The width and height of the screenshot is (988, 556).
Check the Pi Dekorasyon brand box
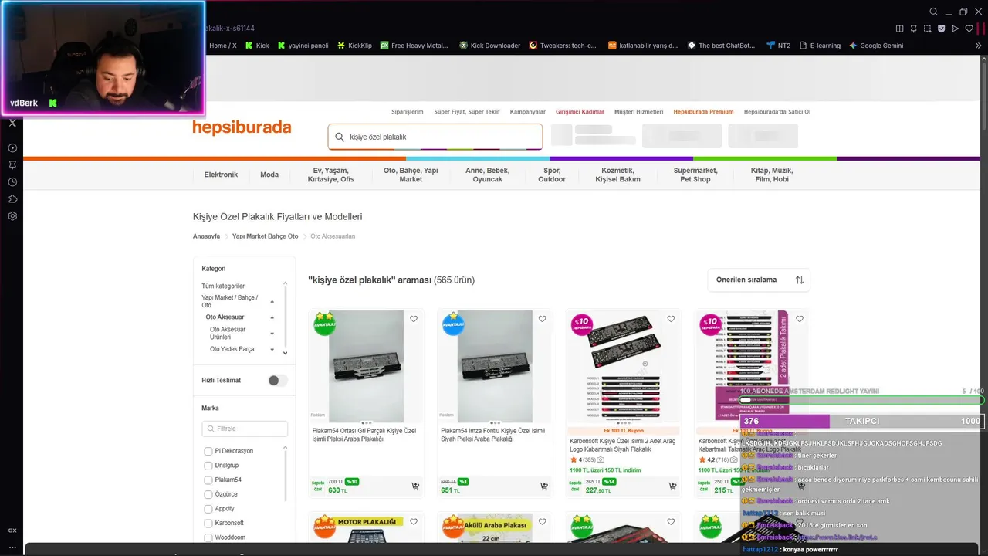(x=208, y=451)
